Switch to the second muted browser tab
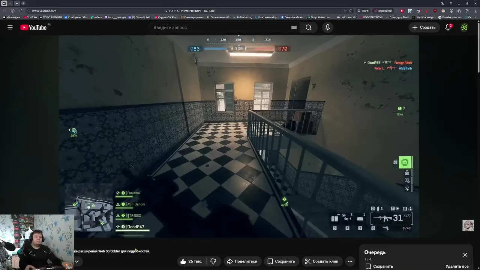The height and width of the screenshot is (270, 480). (17, 3)
